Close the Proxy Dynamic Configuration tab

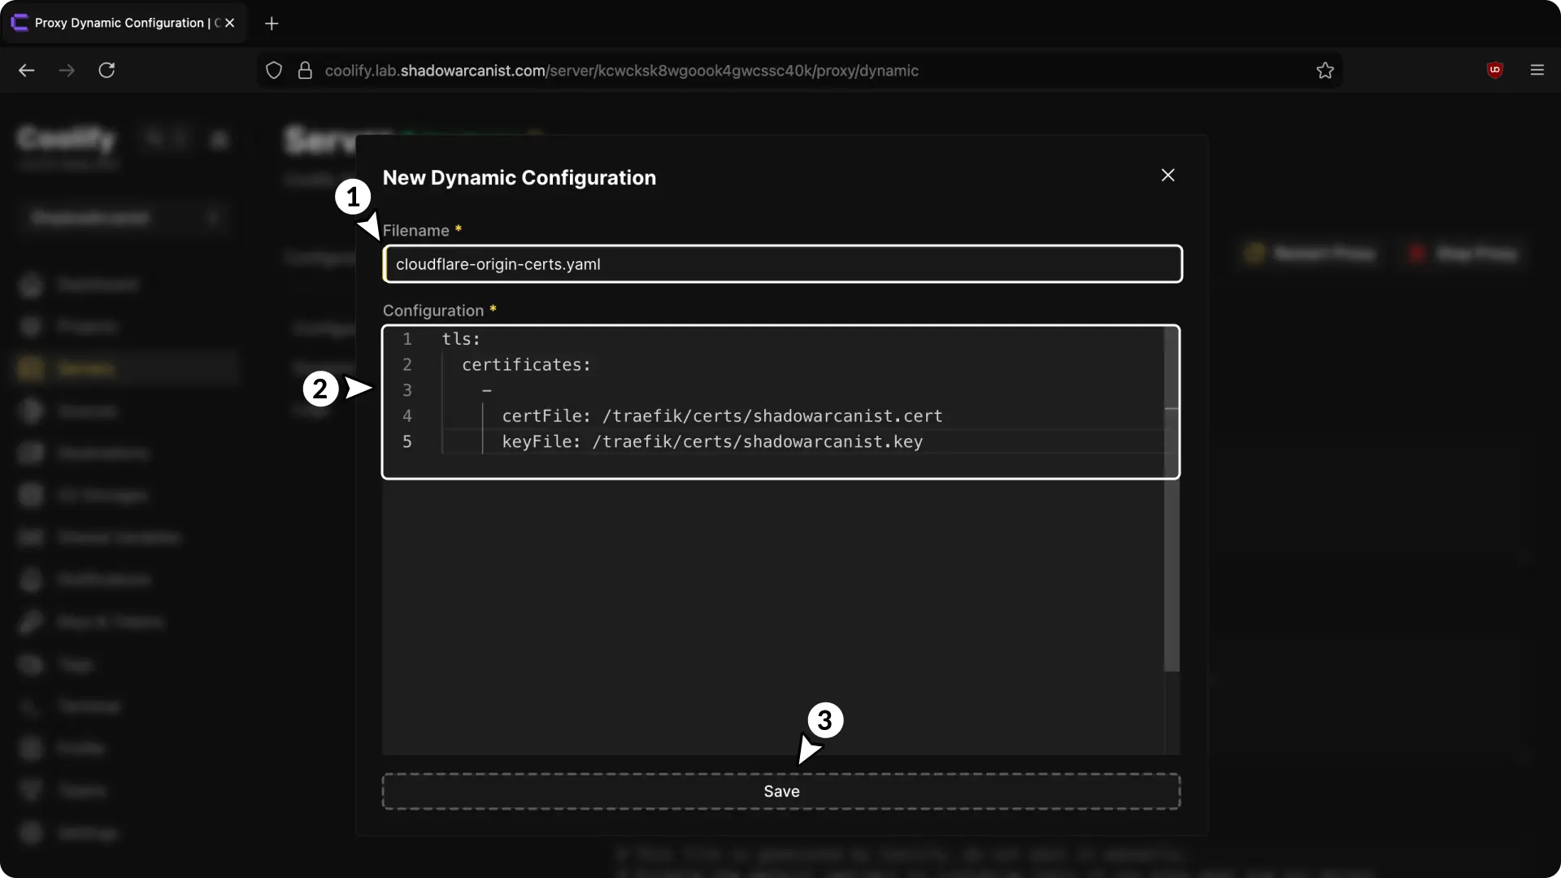coord(230,24)
